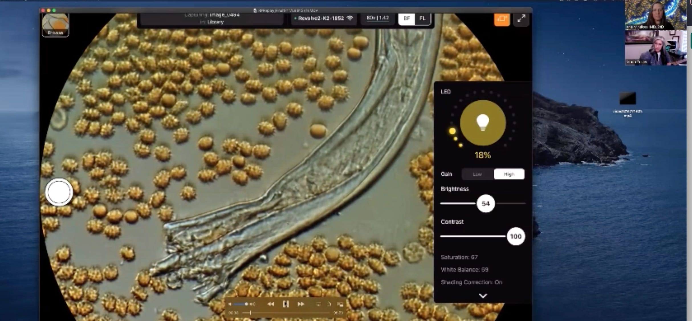Click the Contrast slider handle showing 100
The image size is (692, 321).
(x=516, y=236)
